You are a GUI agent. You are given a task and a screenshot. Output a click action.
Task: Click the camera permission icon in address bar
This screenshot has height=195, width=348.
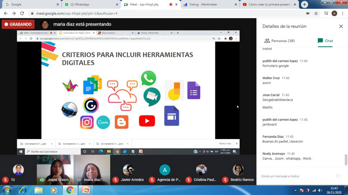[x=308, y=13]
